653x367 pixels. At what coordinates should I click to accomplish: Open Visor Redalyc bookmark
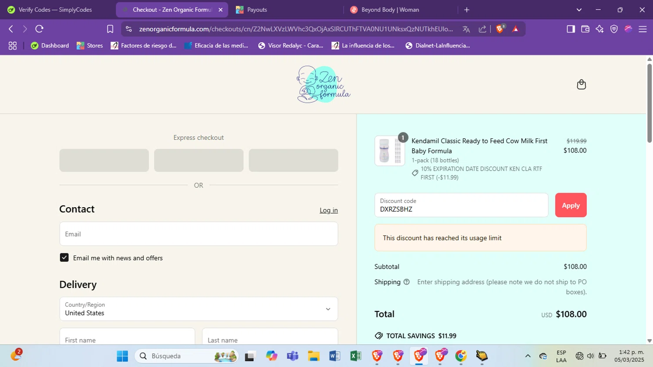291,46
